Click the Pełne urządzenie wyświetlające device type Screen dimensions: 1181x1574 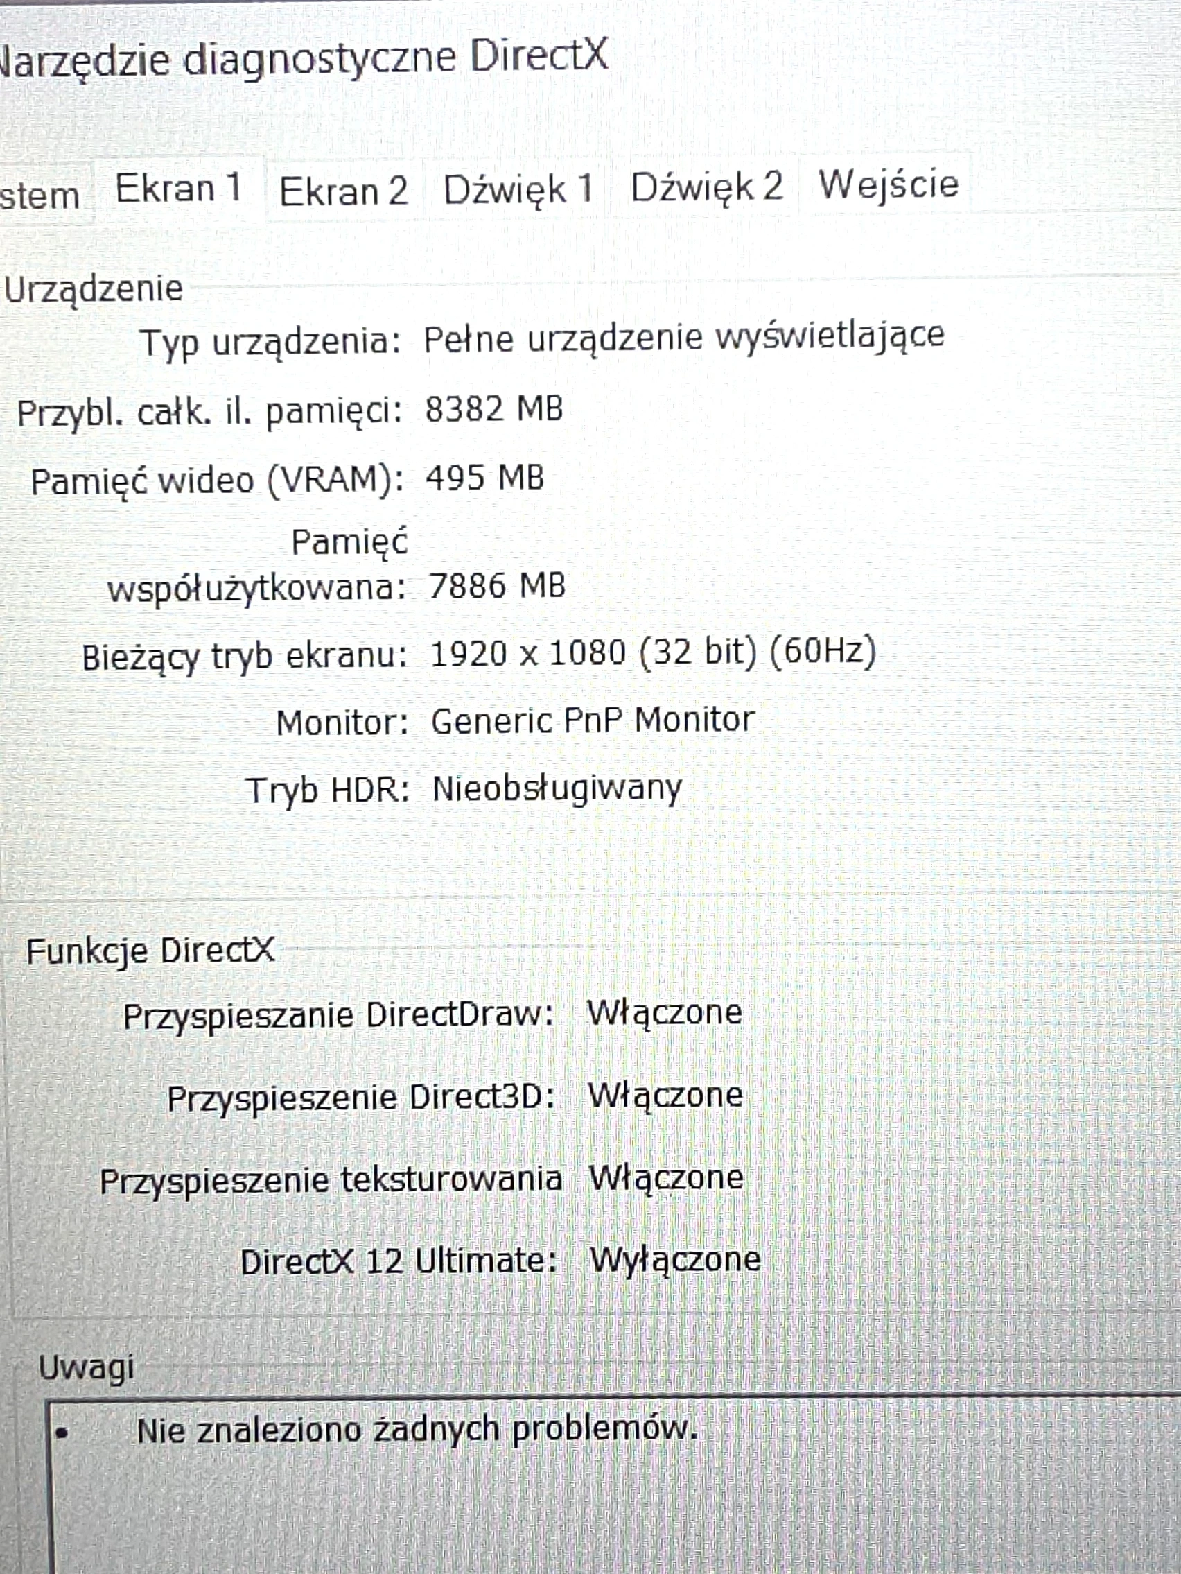pyautogui.click(x=683, y=337)
